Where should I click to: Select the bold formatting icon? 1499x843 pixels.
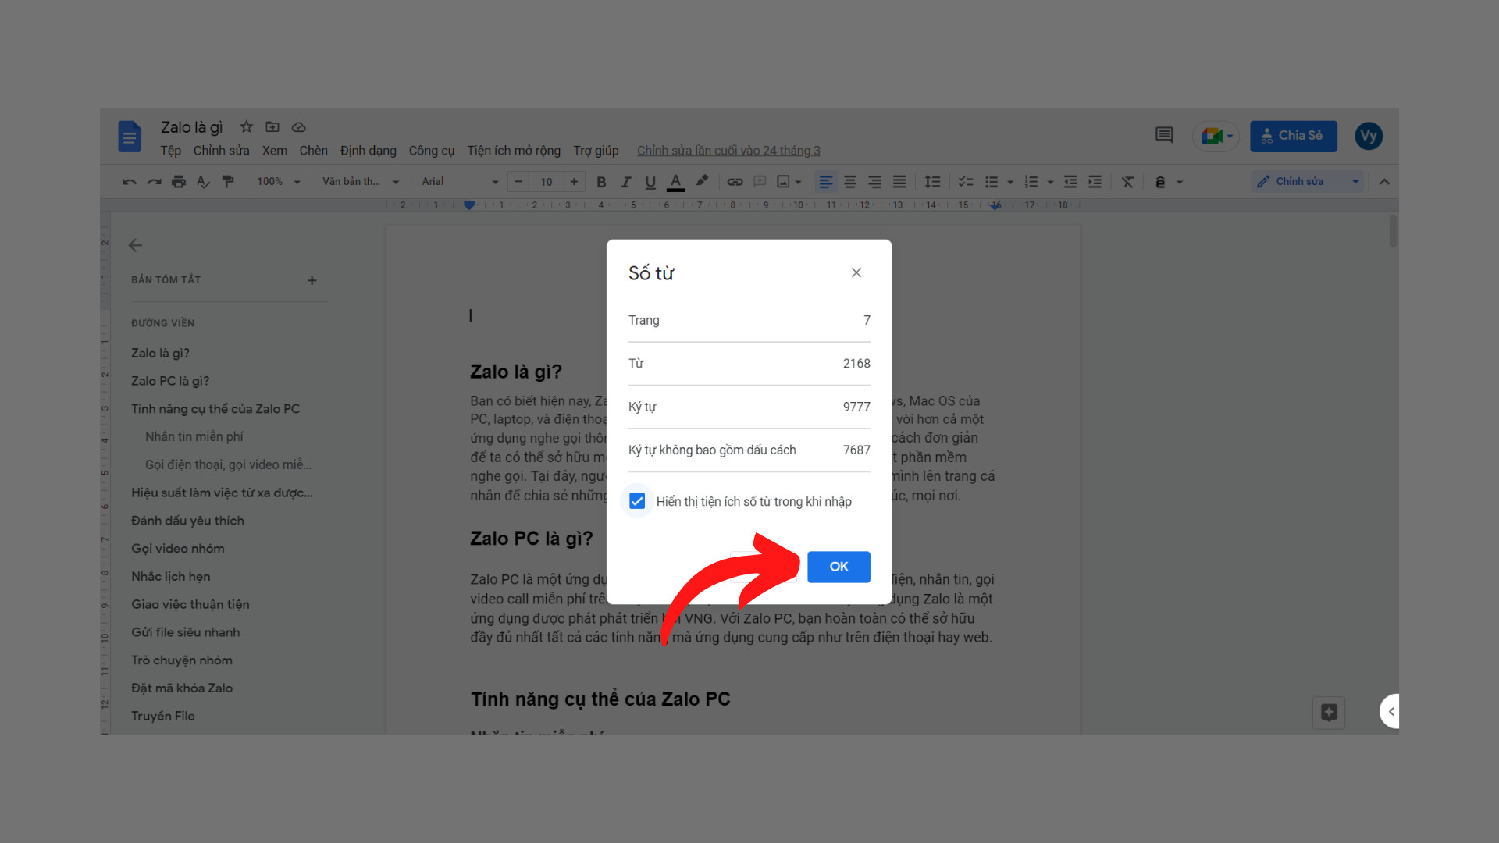(601, 181)
